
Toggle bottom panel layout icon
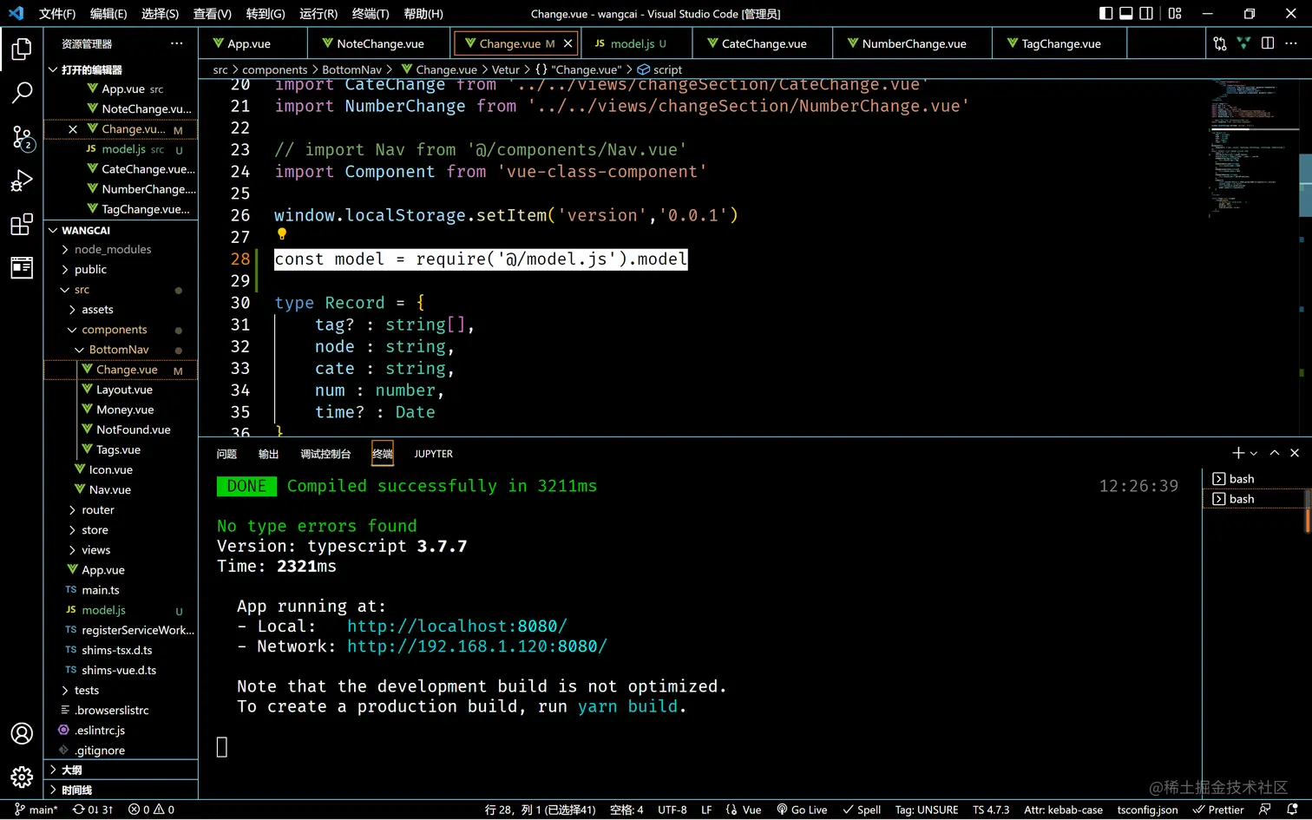click(x=1126, y=13)
